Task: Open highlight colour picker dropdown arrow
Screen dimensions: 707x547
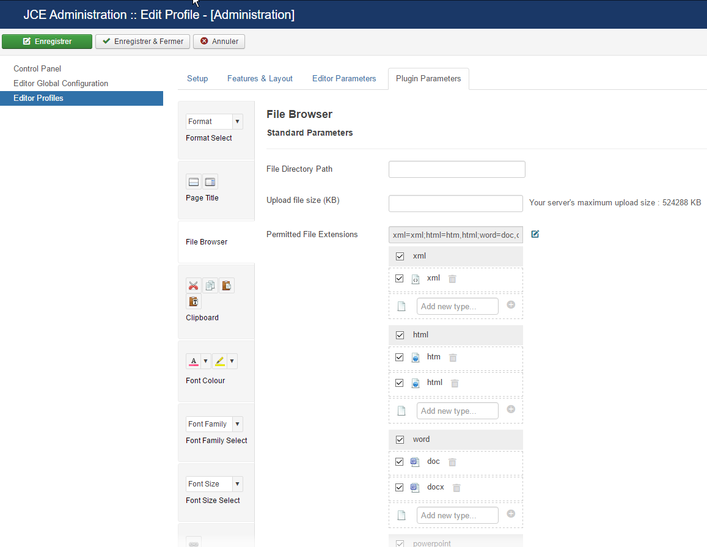Action: tap(232, 361)
